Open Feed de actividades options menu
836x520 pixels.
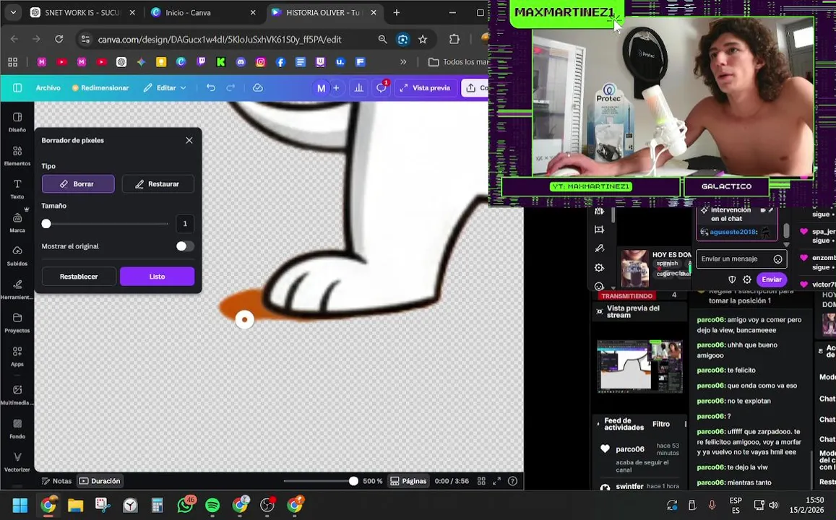[x=686, y=424]
